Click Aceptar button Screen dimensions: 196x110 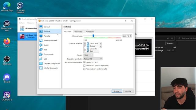click(117, 91)
